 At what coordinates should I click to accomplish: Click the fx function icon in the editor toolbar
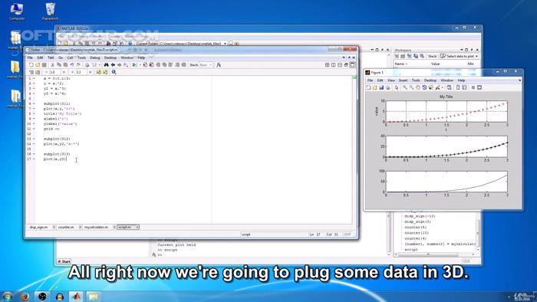tap(219, 64)
